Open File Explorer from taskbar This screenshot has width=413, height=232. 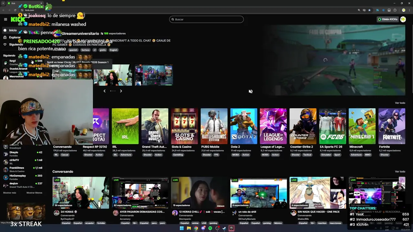coord(189,228)
